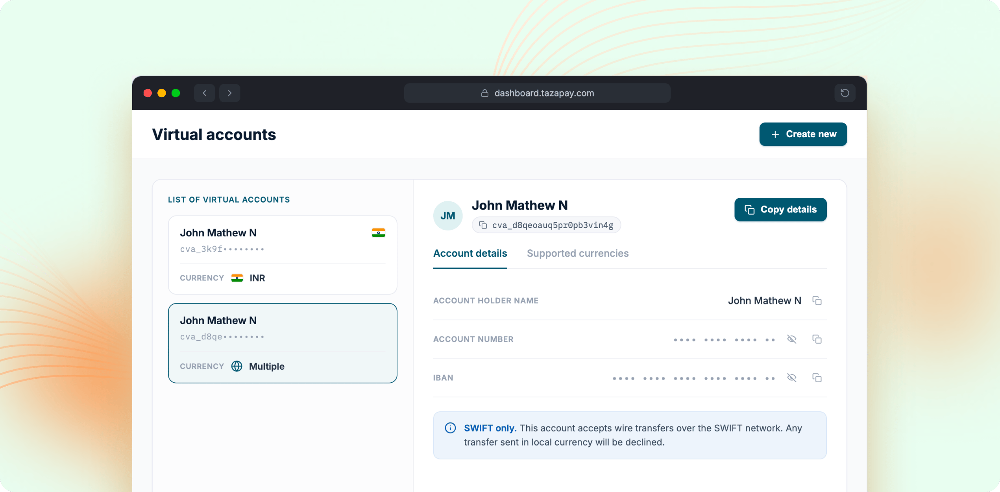Click the Virtual accounts page heading
The image size is (1000, 492).
(214, 135)
